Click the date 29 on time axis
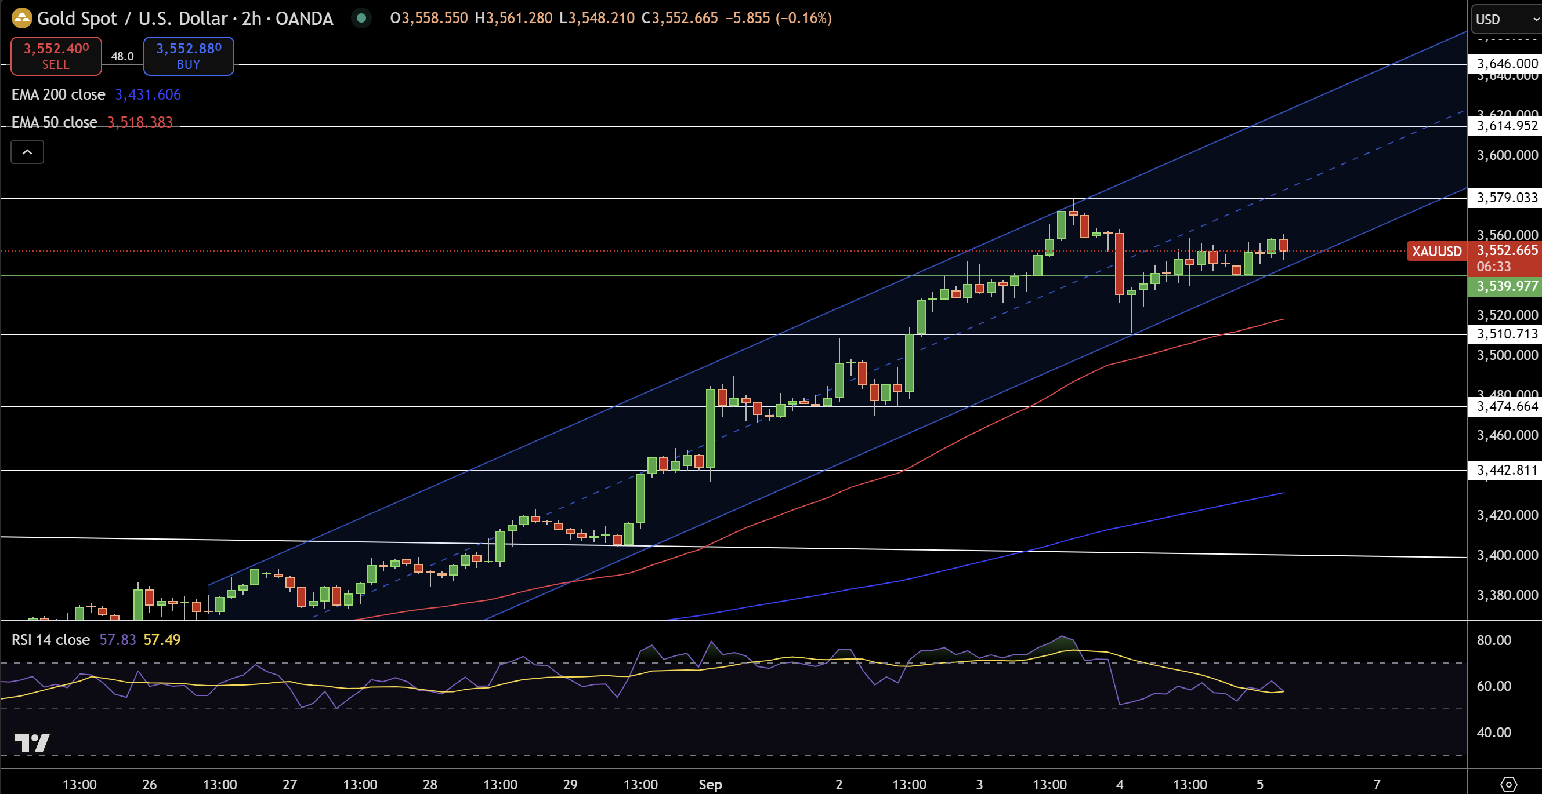Screen dimensions: 1542x794 [x=570, y=784]
